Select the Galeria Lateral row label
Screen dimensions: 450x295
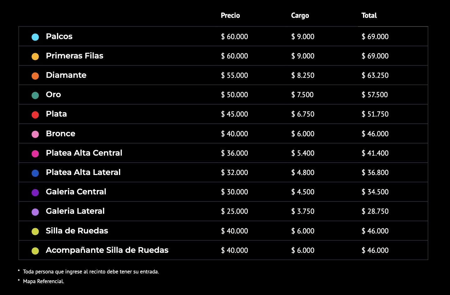click(75, 211)
